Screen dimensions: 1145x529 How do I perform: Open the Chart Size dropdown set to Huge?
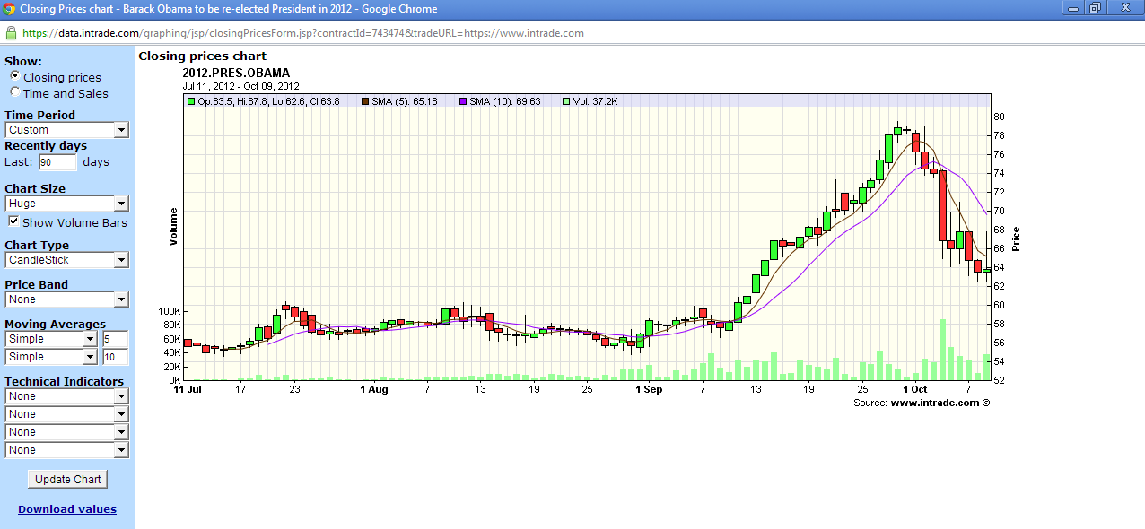click(x=67, y=204)
